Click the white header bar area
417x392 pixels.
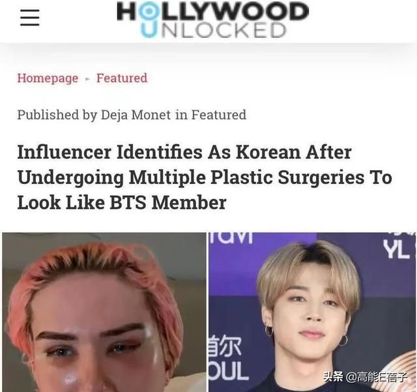point(208,22)
